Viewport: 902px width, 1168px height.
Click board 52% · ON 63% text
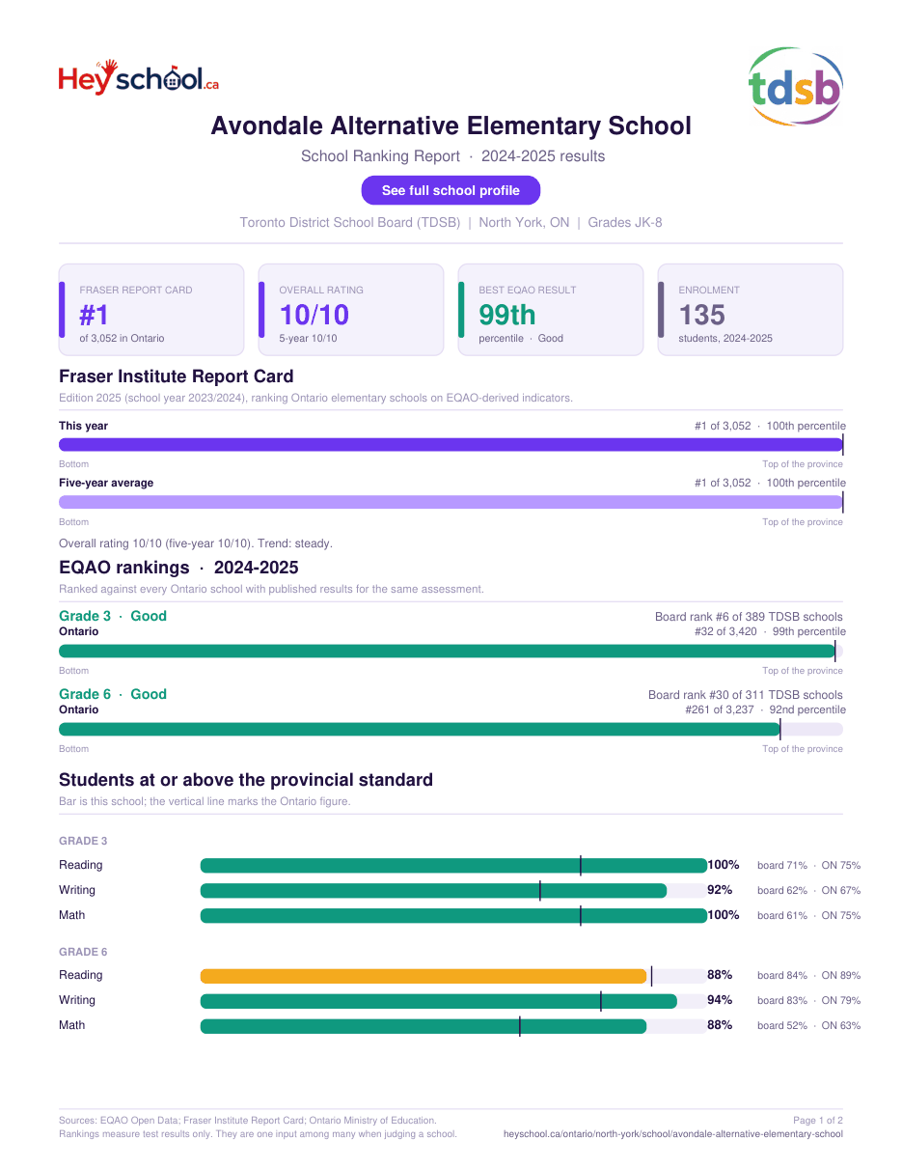pos(808,1026)
